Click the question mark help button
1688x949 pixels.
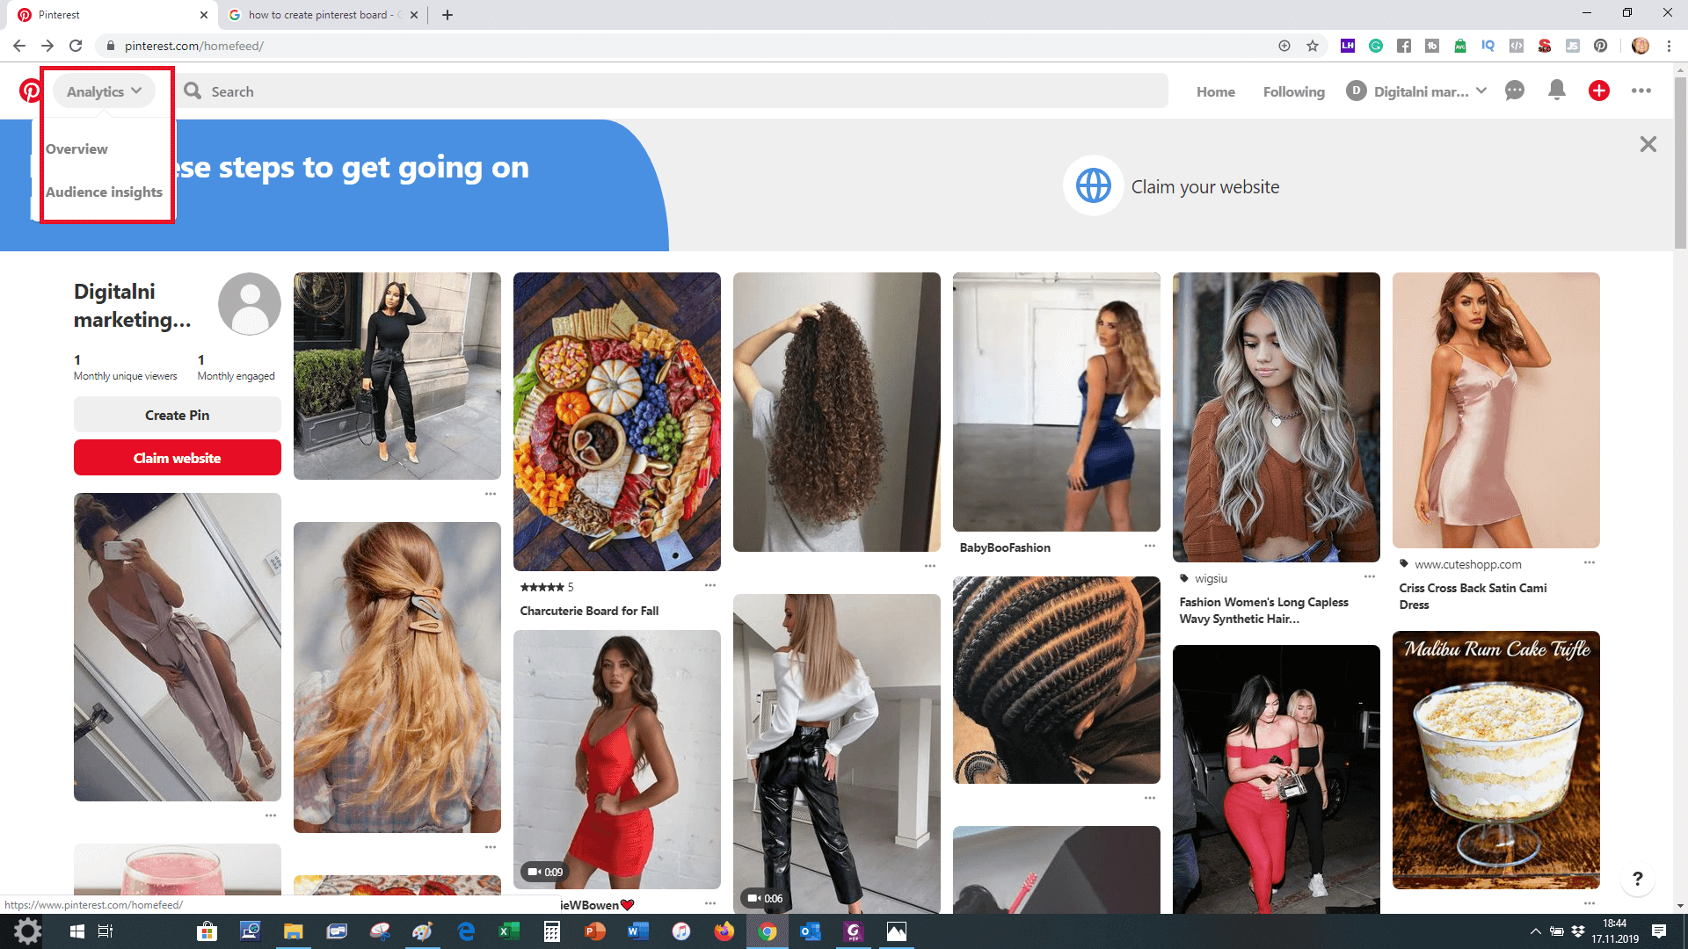click(1637, 879)
